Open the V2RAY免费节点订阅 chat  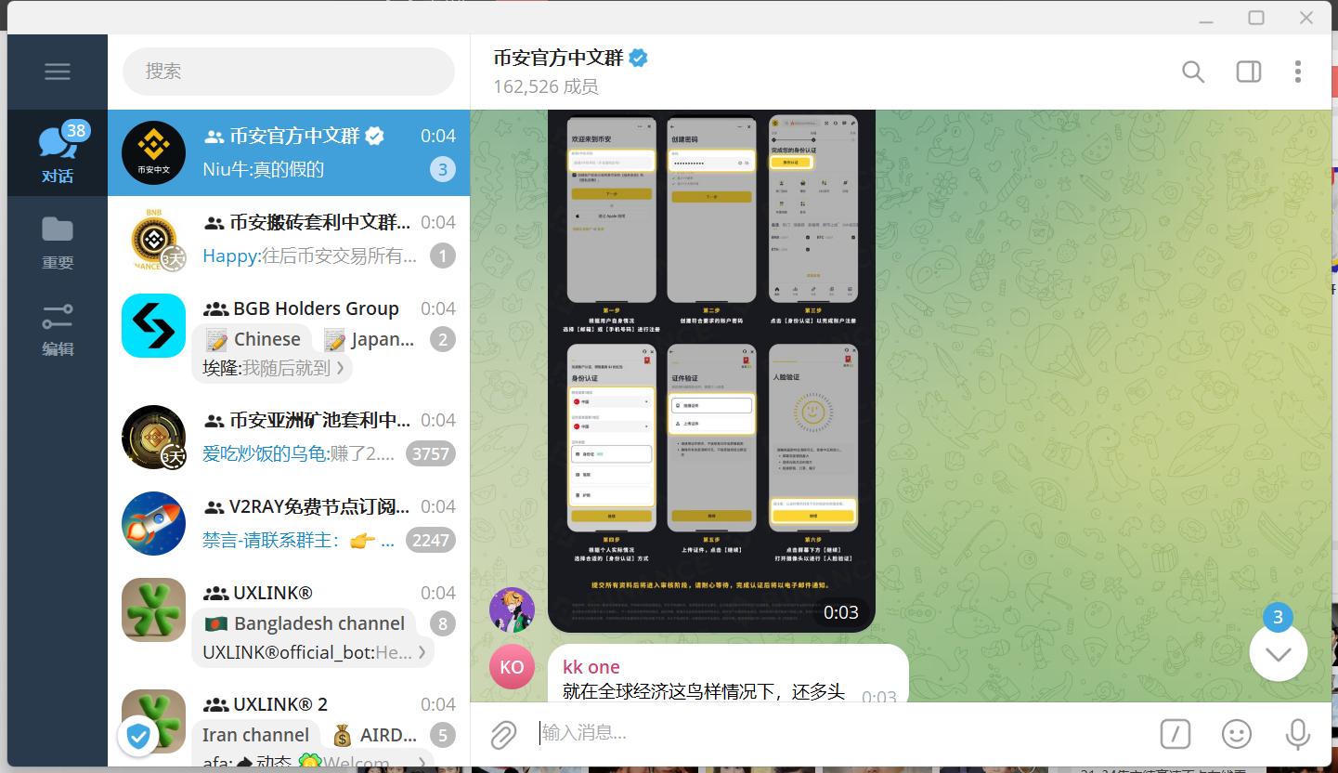coord(289,523)
